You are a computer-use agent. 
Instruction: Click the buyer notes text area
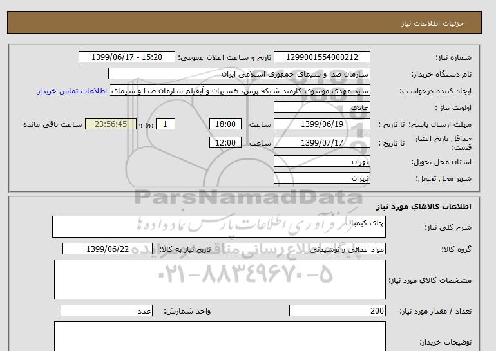(220, 336)
